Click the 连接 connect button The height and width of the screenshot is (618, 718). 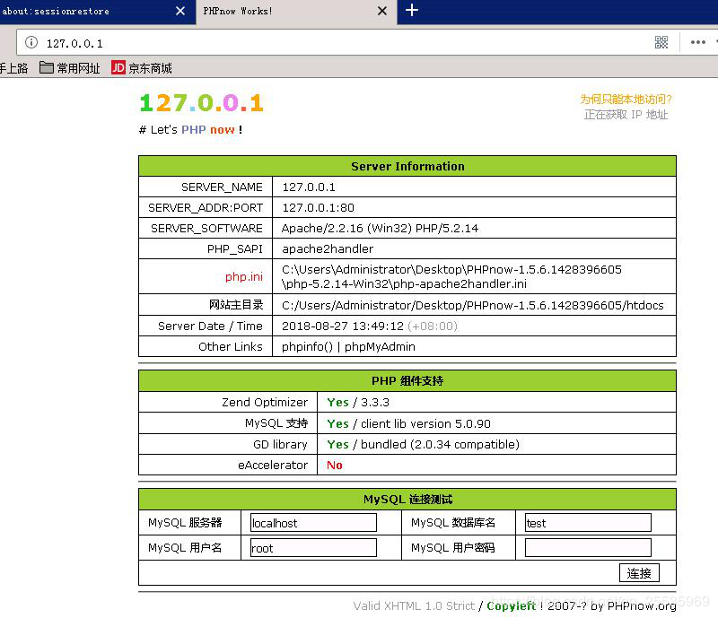(639, 572)
